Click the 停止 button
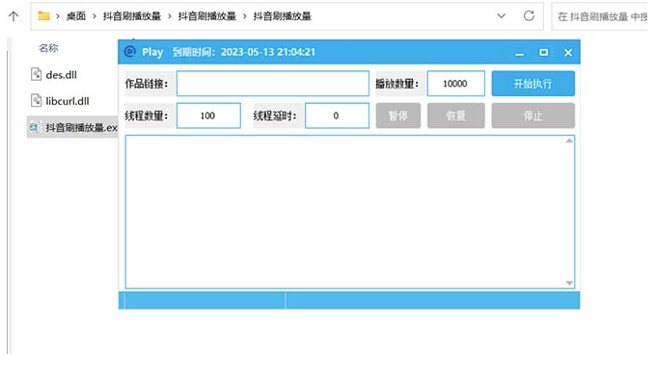This screenshot has height=381, width=654. point(533,115)
